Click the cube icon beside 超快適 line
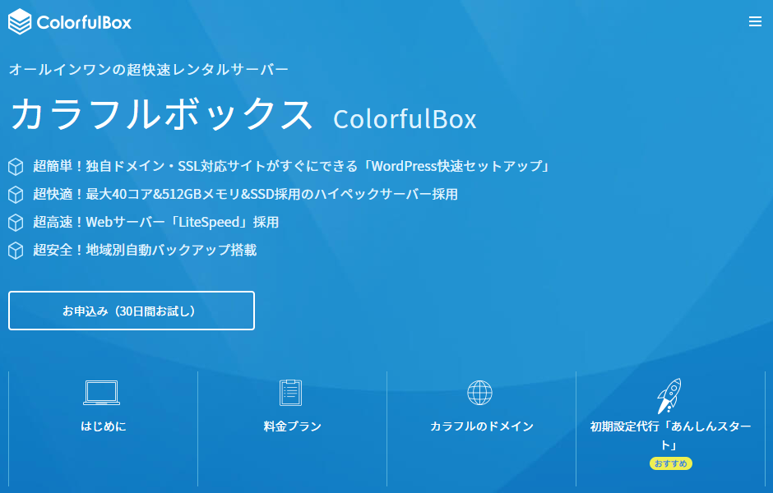The image size is (773, 493). 16,195
